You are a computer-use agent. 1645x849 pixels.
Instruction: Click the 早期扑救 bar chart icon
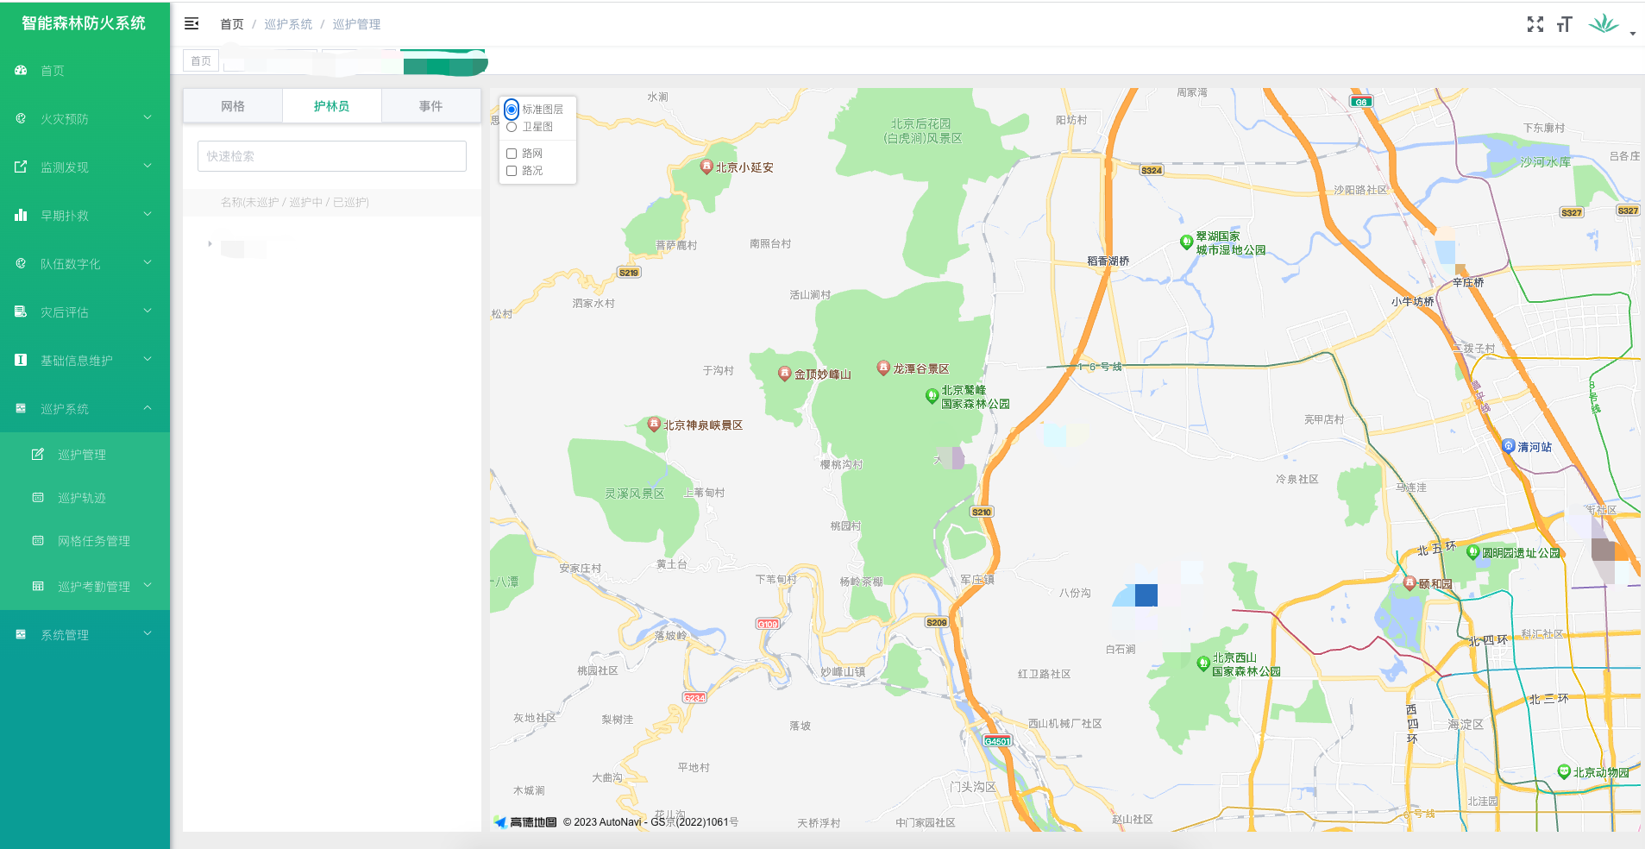[x=21, y=216]
